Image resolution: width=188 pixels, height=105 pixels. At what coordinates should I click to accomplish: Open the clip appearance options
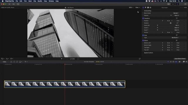coord(179,62)
